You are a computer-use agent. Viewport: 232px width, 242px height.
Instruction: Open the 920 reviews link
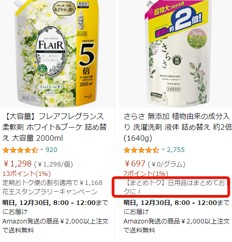(x=52, y=150)
